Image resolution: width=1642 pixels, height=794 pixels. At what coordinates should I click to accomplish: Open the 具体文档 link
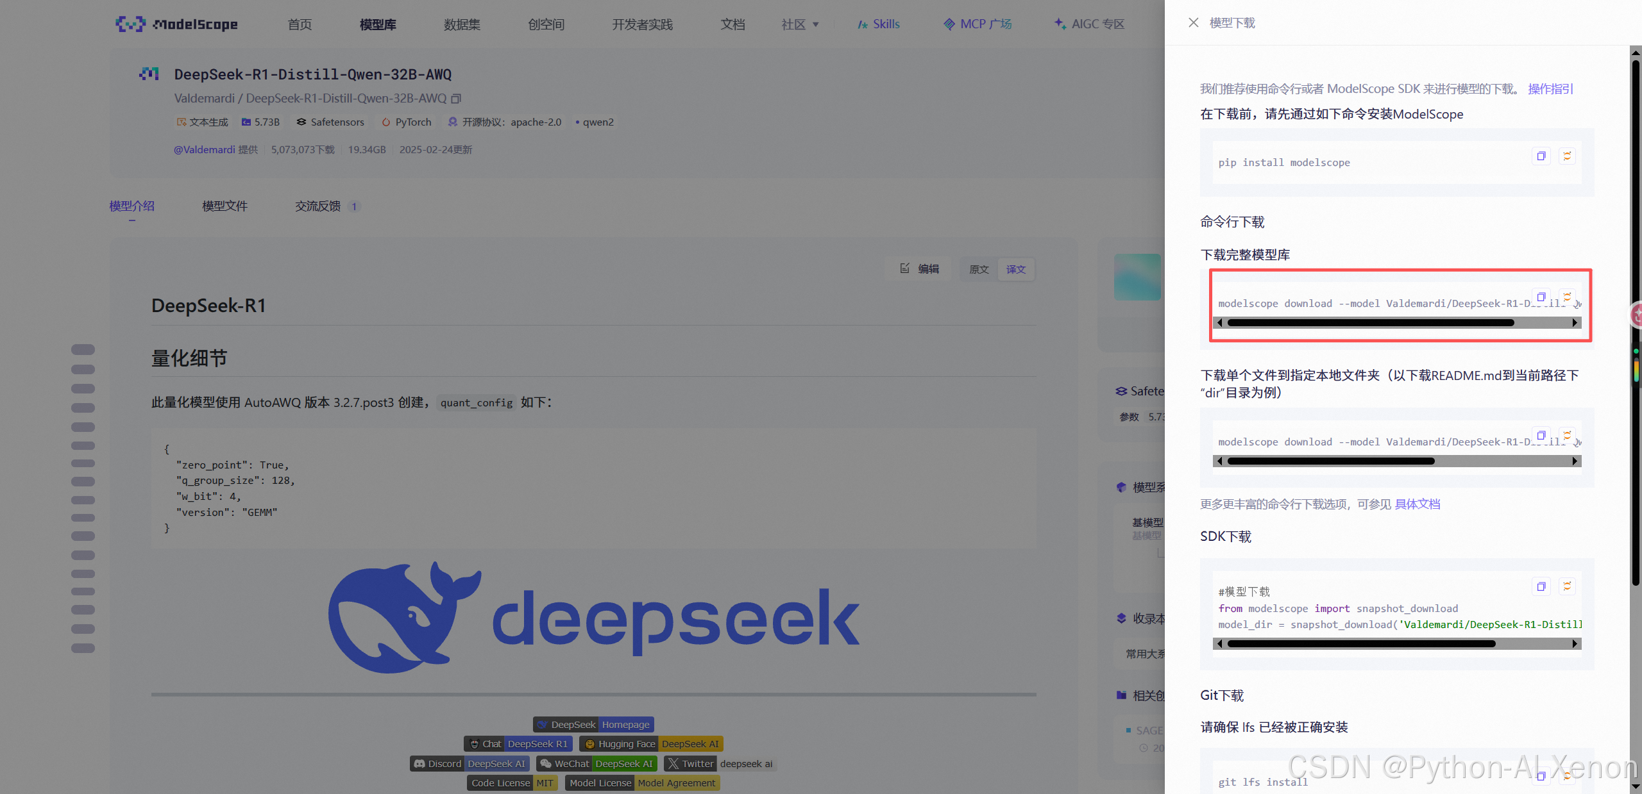[1418, 504]
